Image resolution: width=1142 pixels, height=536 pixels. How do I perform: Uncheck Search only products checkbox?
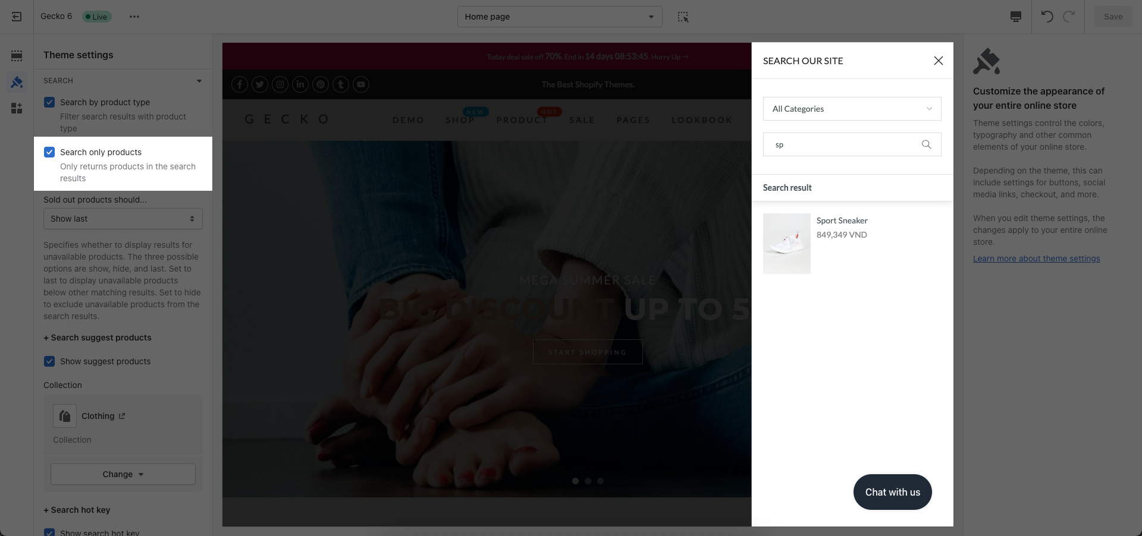[49, 152]
